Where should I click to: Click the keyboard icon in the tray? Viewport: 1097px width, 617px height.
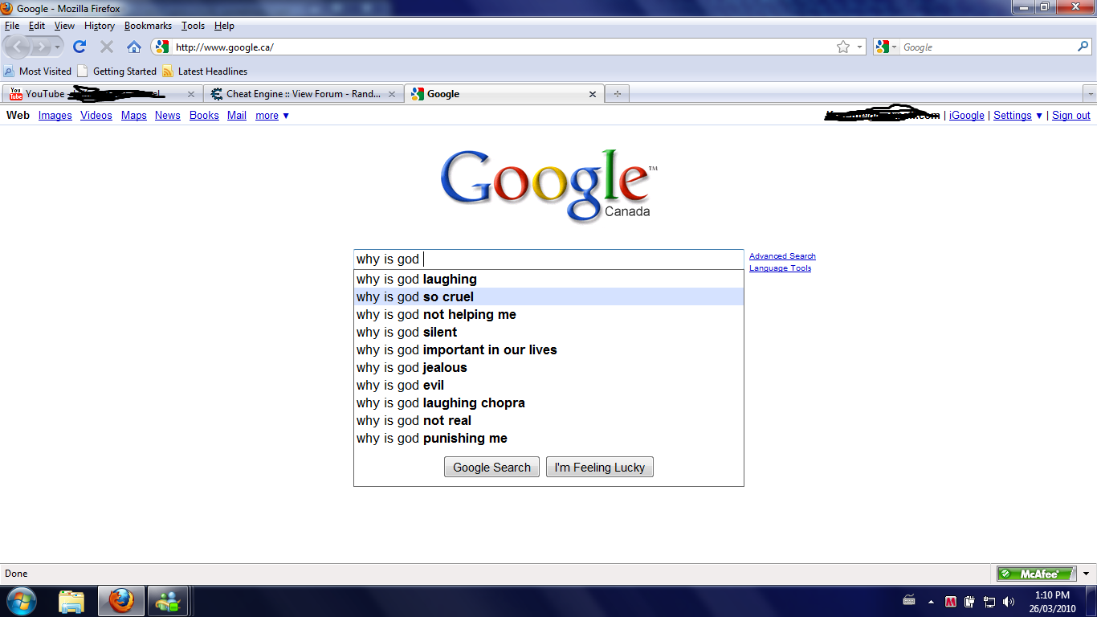point(909,600)
